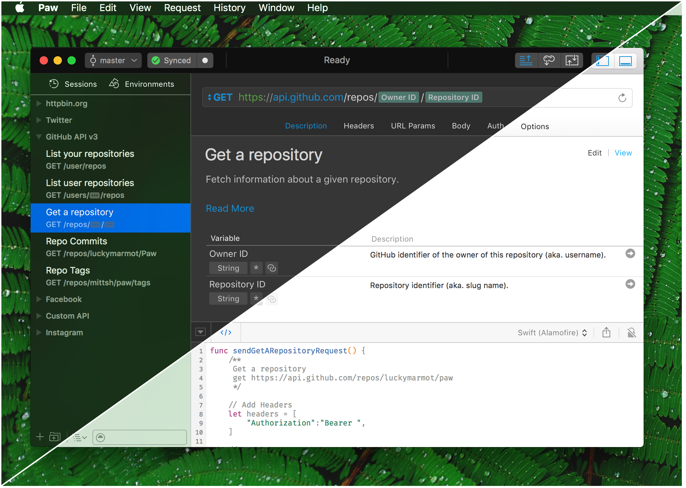Open the master branch dropdown
This screenshot has height=488, width=686.
coord(113,61)
